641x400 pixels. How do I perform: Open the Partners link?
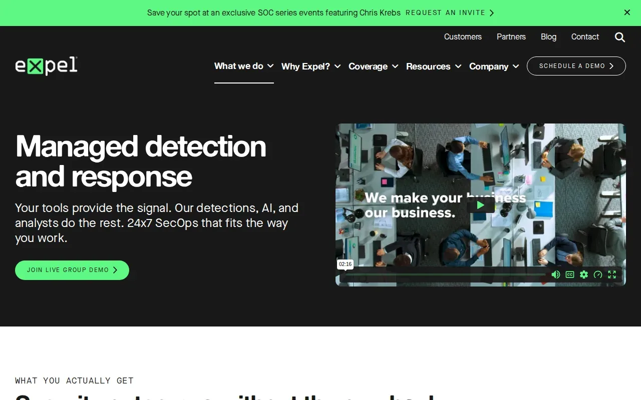(511, 37)
